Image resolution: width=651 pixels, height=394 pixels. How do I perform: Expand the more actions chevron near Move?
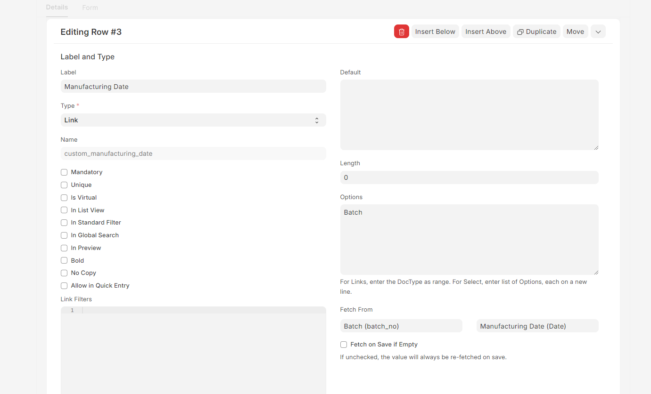click(598, 31)
